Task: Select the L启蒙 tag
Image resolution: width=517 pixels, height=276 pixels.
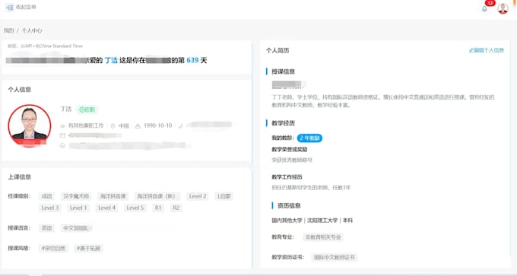Action: click(224, 196)
